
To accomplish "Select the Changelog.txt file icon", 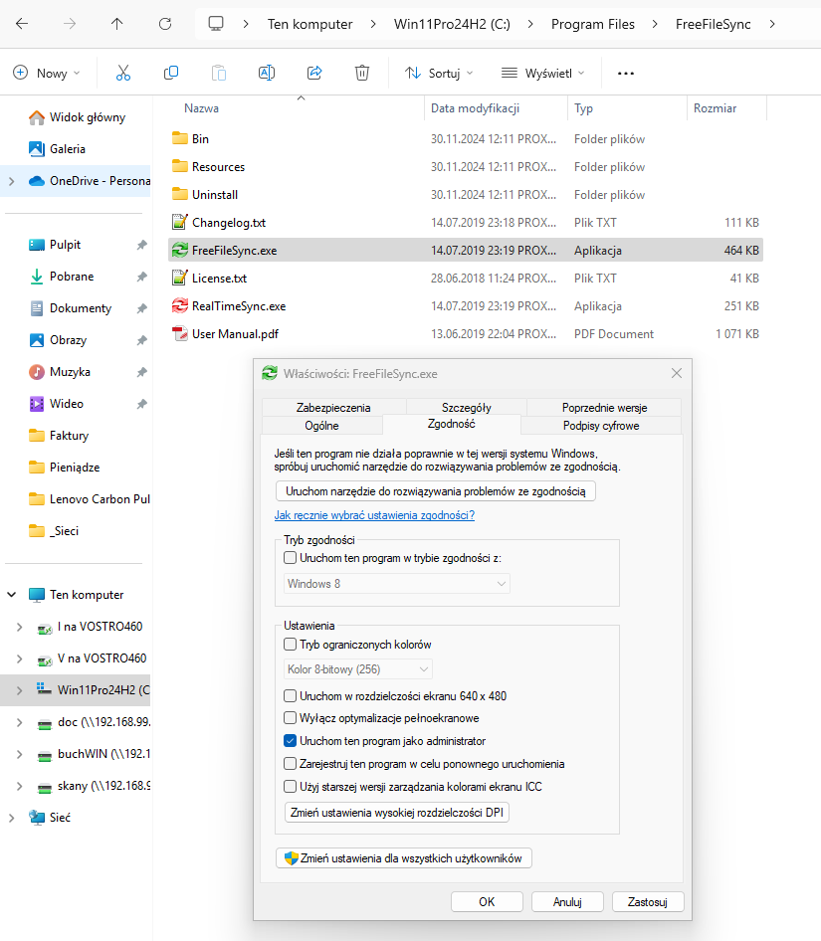I will click(x=179, y=223).
